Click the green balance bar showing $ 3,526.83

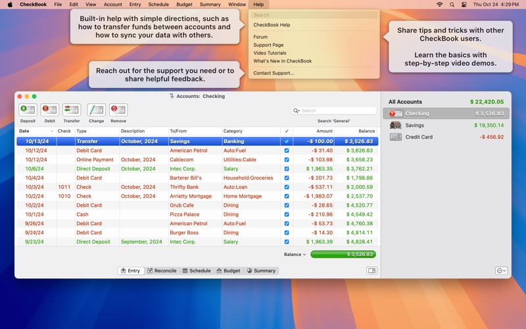[343, 255]
